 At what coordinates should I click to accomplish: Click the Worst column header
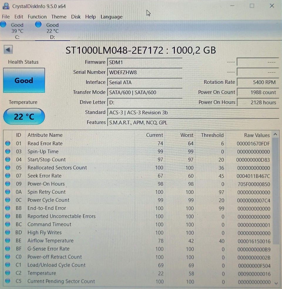coord(187,135)
